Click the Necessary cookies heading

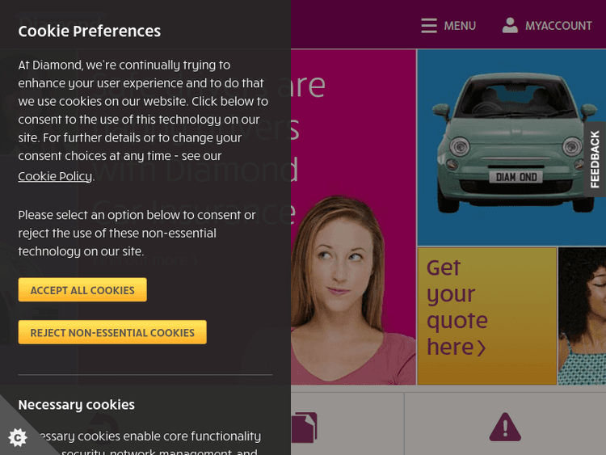point(77,405)
